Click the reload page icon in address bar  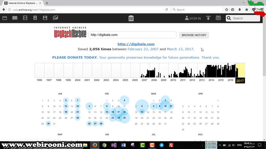point(167,10)
